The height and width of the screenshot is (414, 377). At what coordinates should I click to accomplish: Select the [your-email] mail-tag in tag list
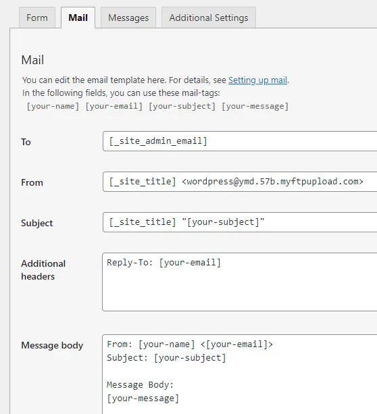(114, 106)
